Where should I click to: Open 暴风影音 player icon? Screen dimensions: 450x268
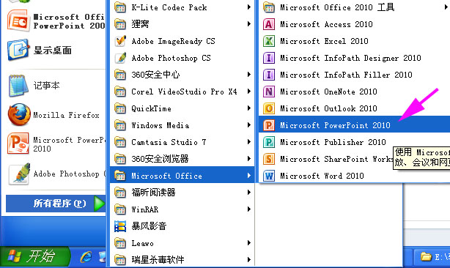coord(120,226)
